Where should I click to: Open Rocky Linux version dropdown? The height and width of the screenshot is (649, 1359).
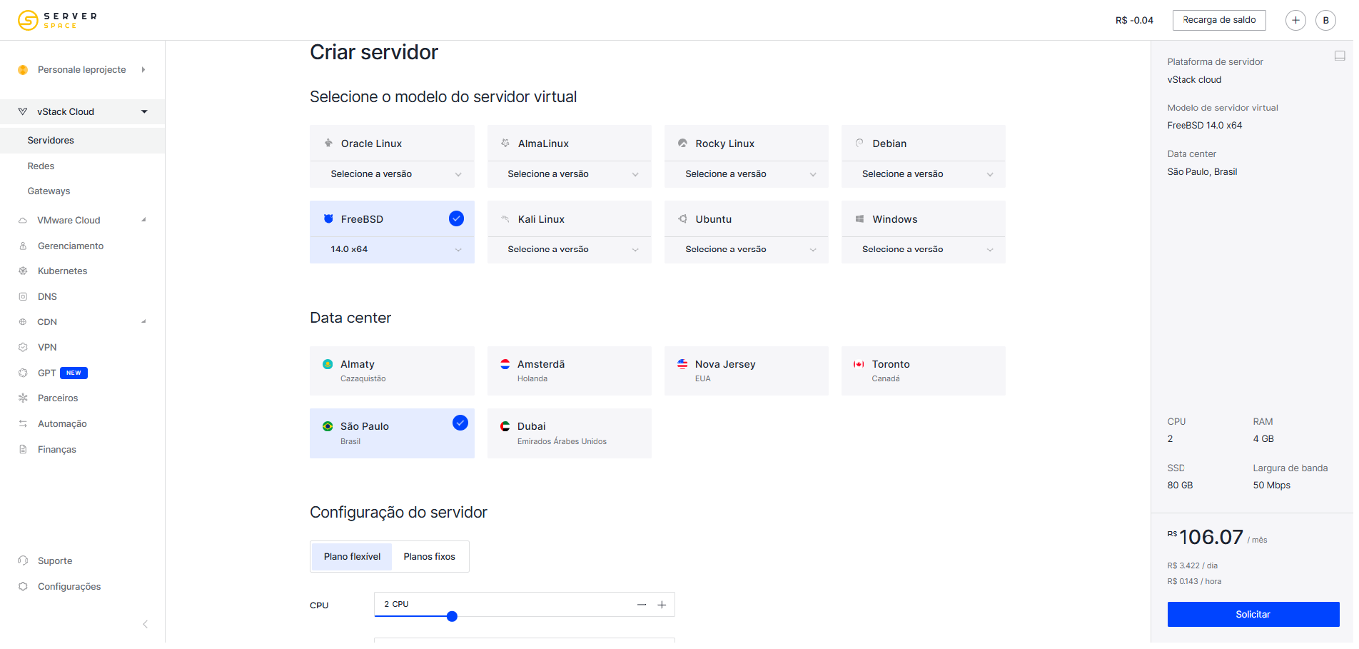click(747, 174)
